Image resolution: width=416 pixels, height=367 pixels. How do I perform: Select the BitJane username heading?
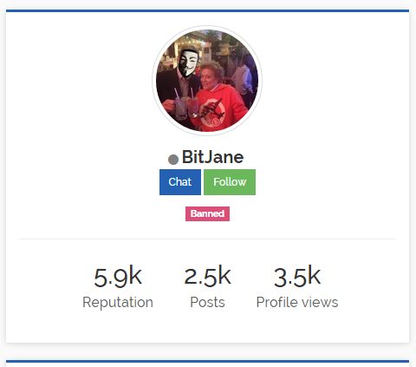tap(212, 157)
